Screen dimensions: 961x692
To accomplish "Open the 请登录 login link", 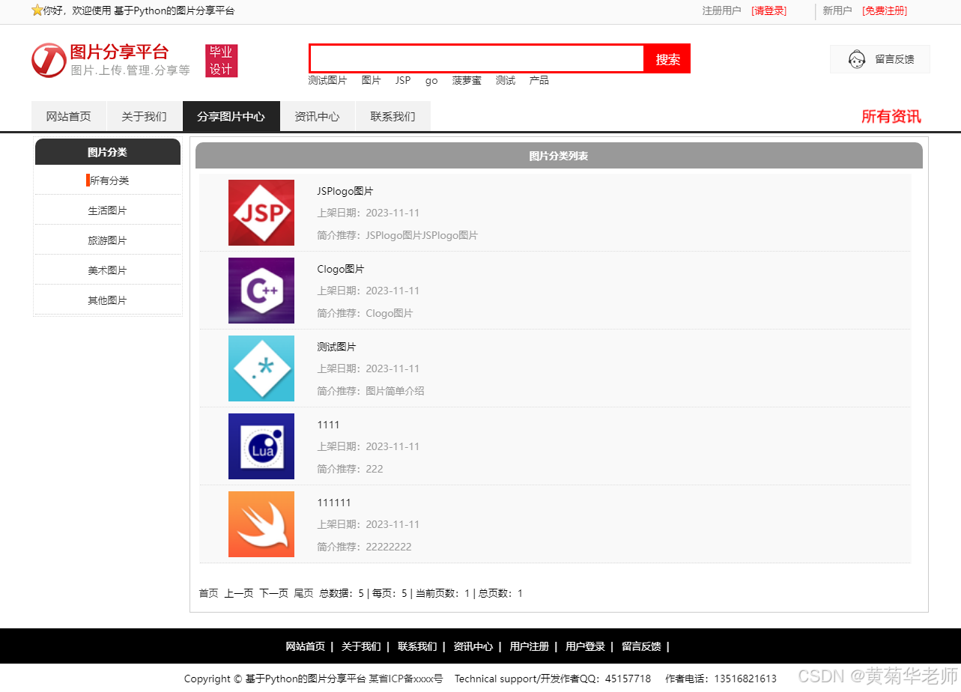I will point(769,10).
